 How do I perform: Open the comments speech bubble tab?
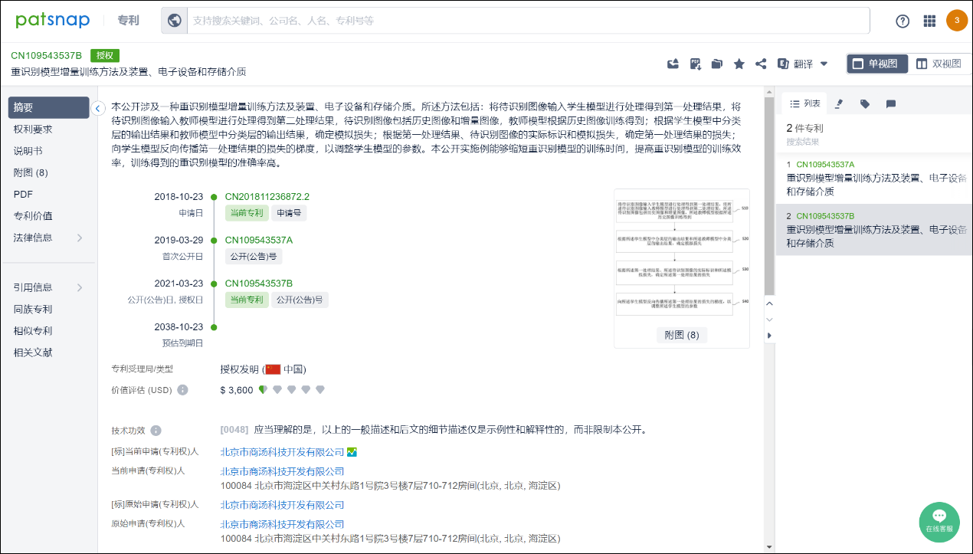[x=890, y=103]
